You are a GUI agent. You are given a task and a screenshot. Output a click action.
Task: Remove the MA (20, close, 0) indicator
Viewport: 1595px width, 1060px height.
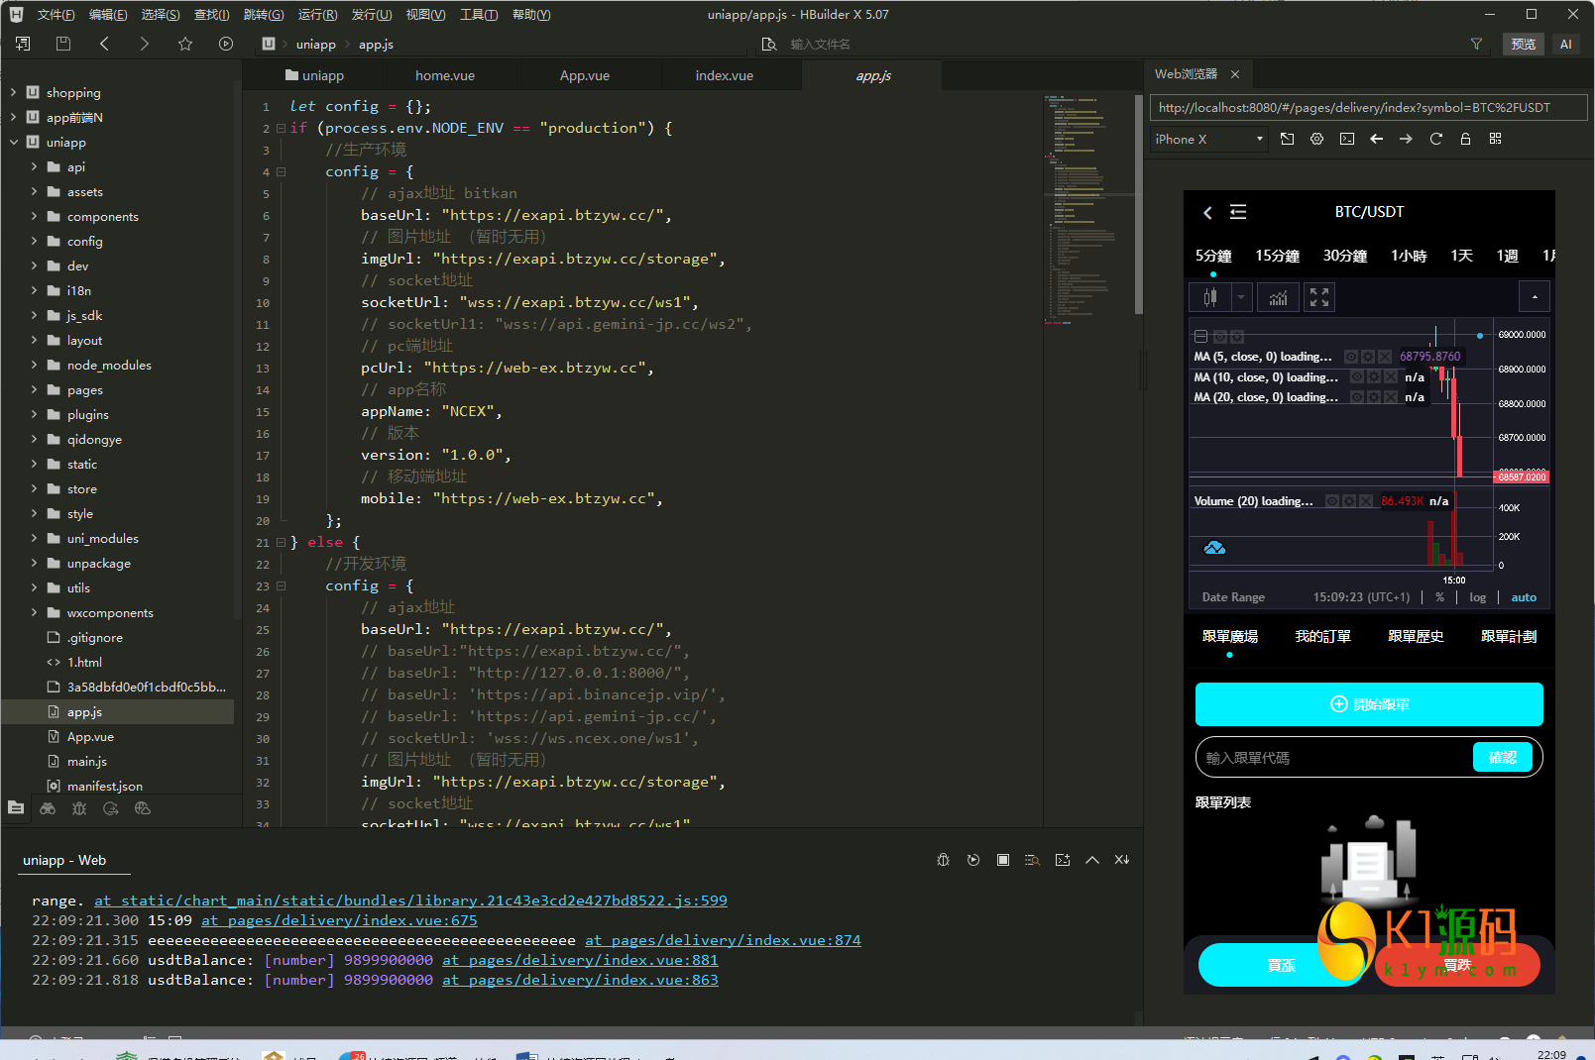coord(1391,397)
